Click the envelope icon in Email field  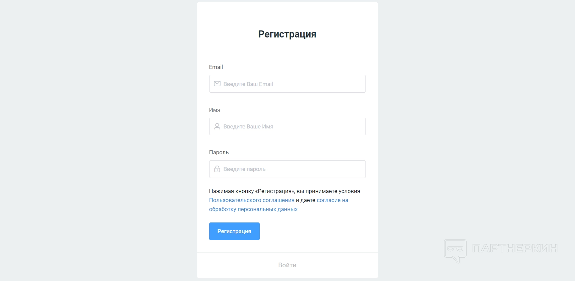click(217, 84)
